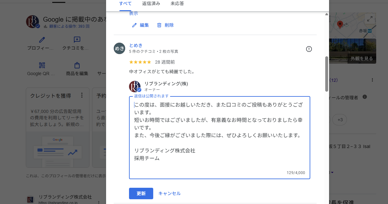
Task: Click the red map pin marker
Action: tap(340, 25)
